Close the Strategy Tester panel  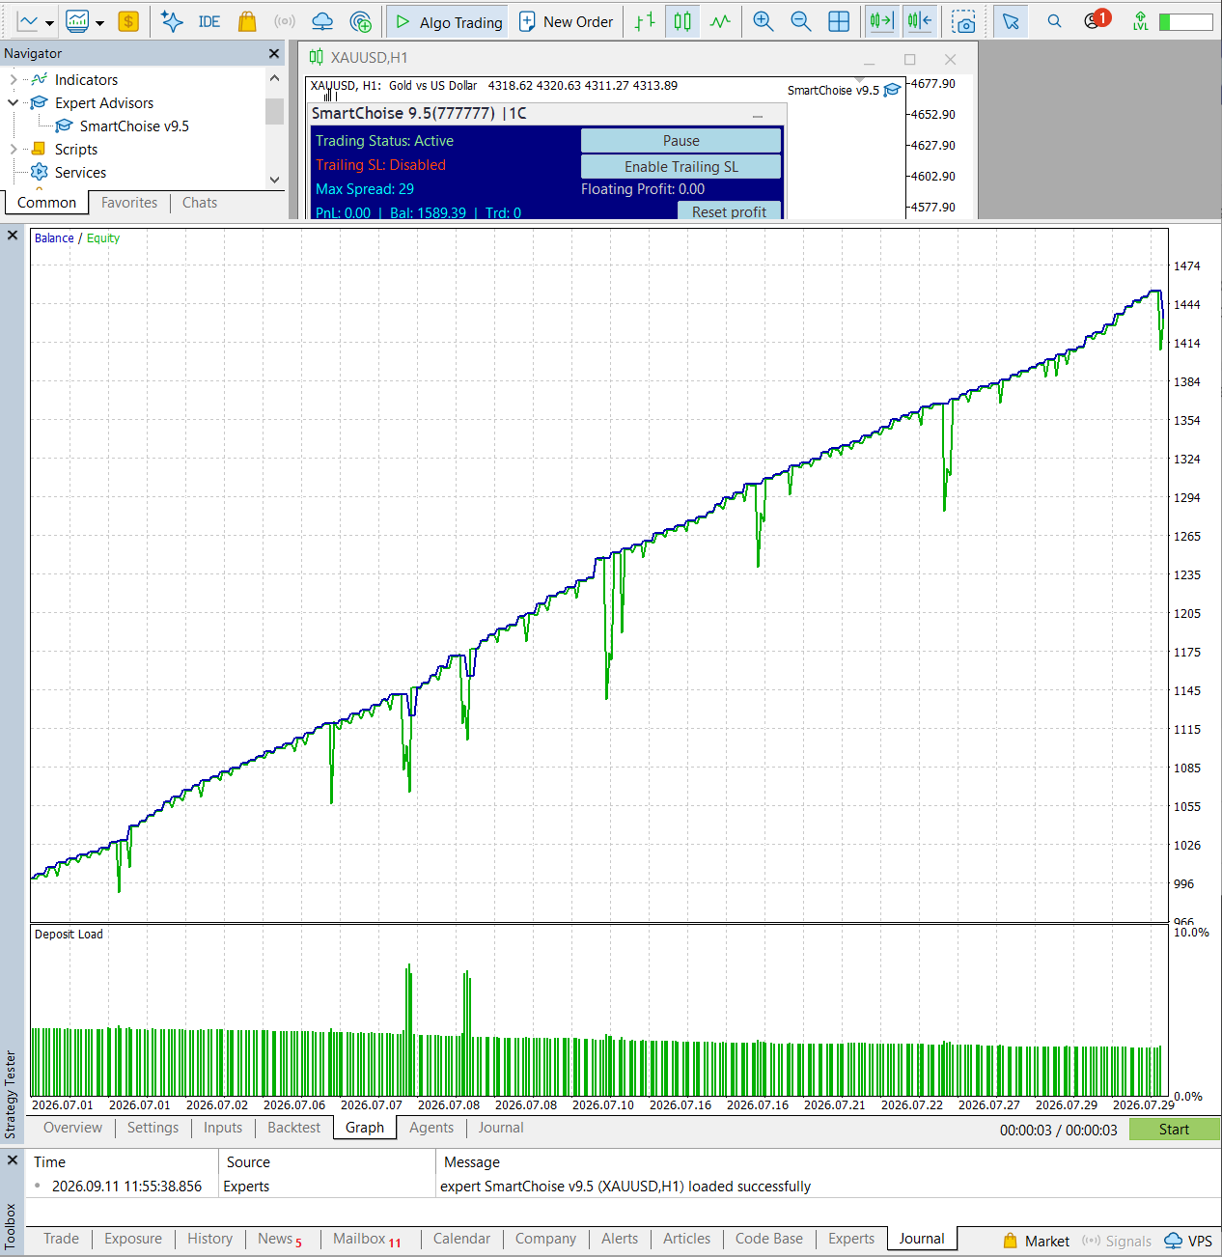(x=13, y=235)
